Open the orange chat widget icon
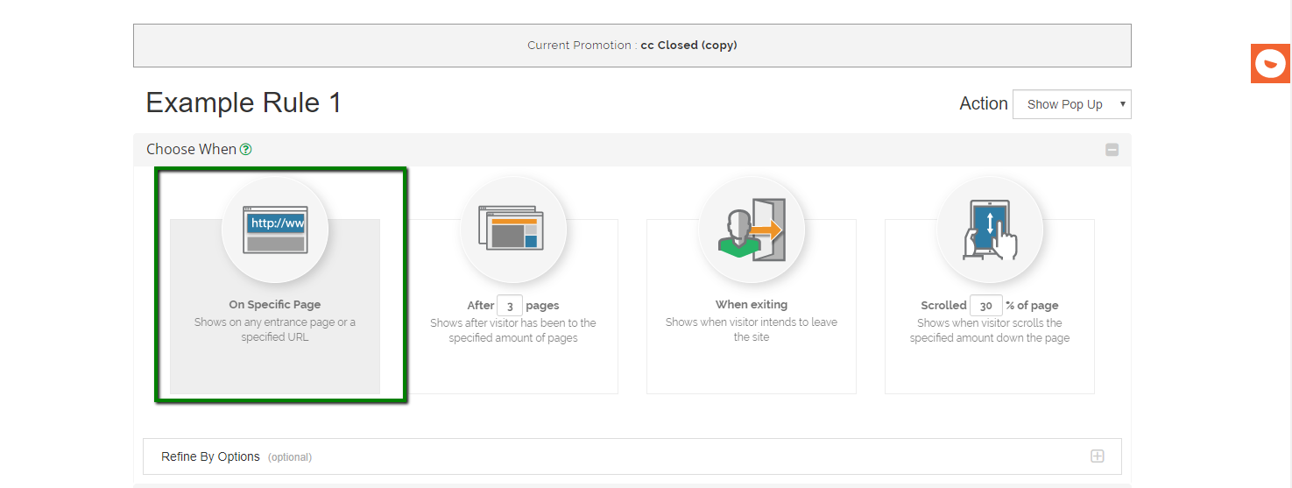The image size is (1292, 488). (1270, 64)
